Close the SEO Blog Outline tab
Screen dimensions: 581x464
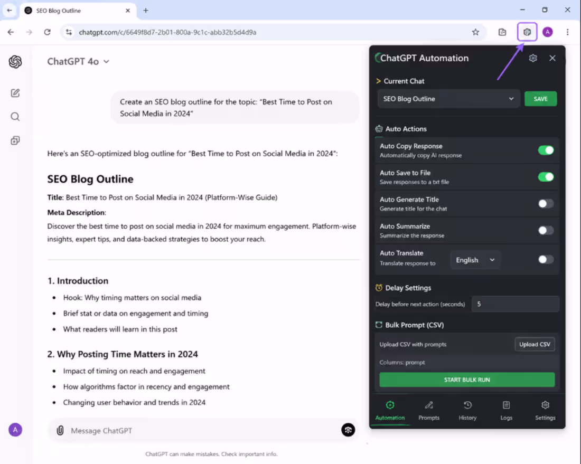point(128,11)
